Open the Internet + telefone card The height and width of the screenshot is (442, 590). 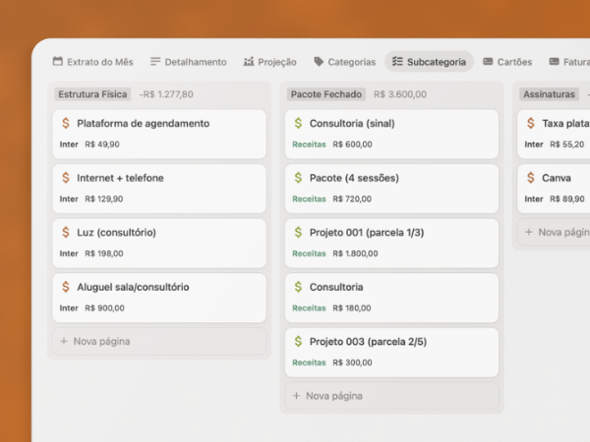click(120, 178)
